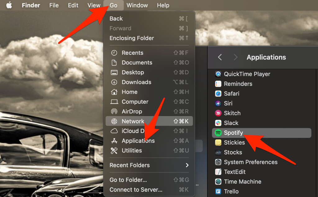Select Utilities in the Go menu
This screenshot has width=318, height=197.
tap(132, 151)
